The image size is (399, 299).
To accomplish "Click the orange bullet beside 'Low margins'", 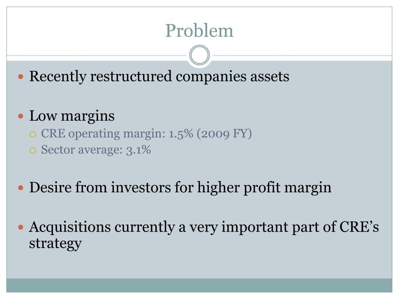I will tap(21, 116).
